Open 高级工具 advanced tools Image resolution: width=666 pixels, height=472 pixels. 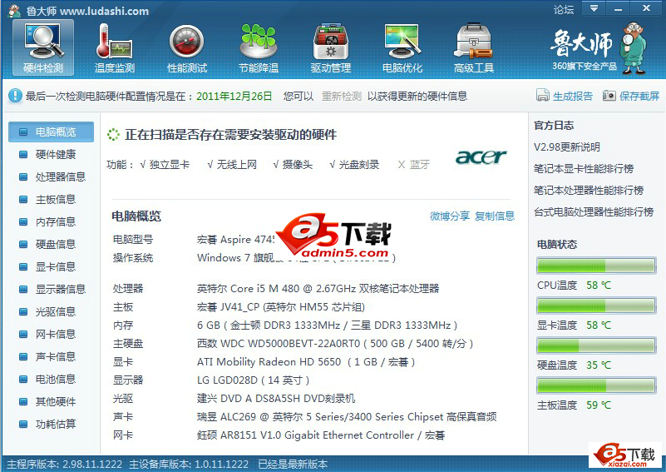pyautogui.click(x=474, y=47)
